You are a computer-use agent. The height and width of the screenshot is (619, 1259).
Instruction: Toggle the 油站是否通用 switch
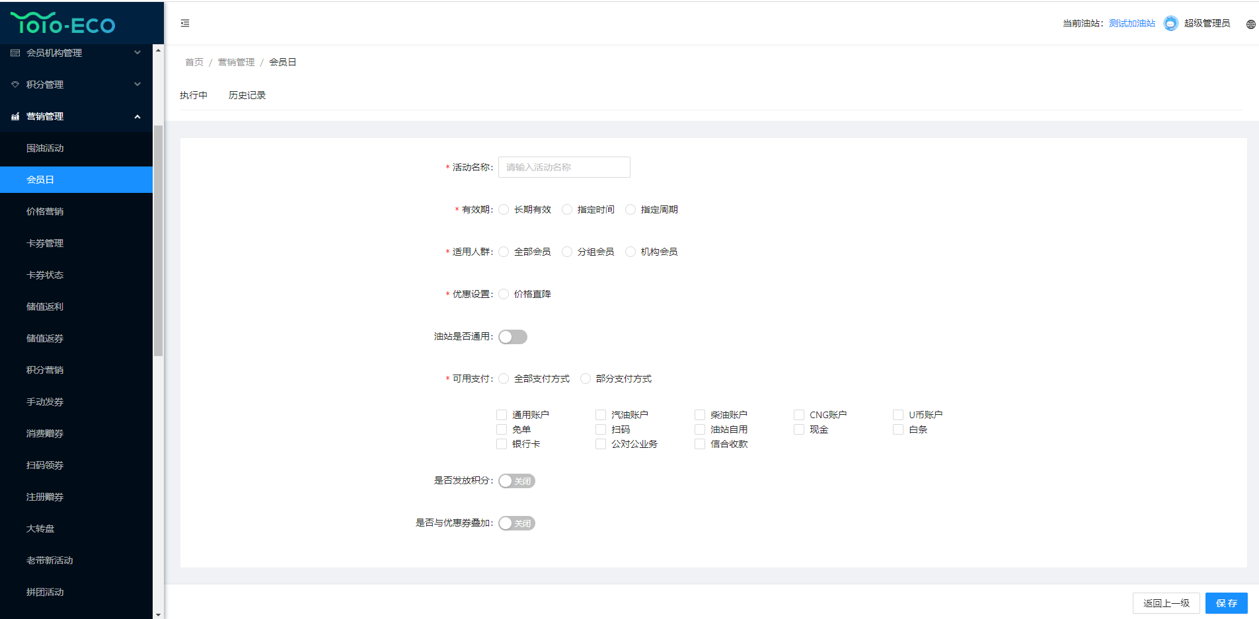click(x=513, y=337)
